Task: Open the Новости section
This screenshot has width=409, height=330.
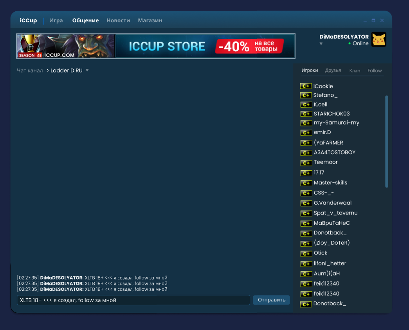Action: 118,20
